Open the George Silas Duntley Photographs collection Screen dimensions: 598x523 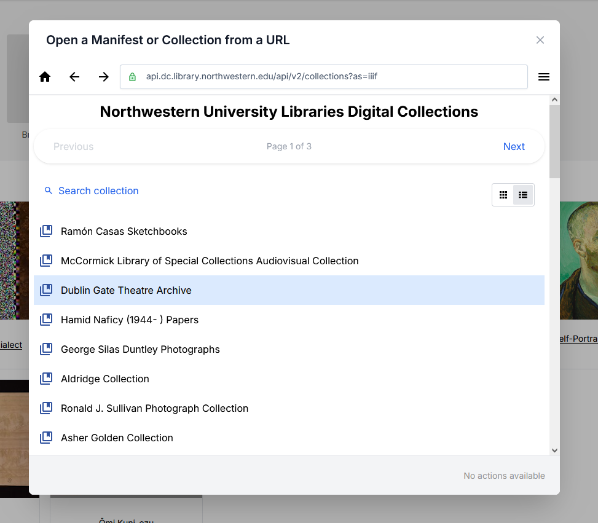140,348
